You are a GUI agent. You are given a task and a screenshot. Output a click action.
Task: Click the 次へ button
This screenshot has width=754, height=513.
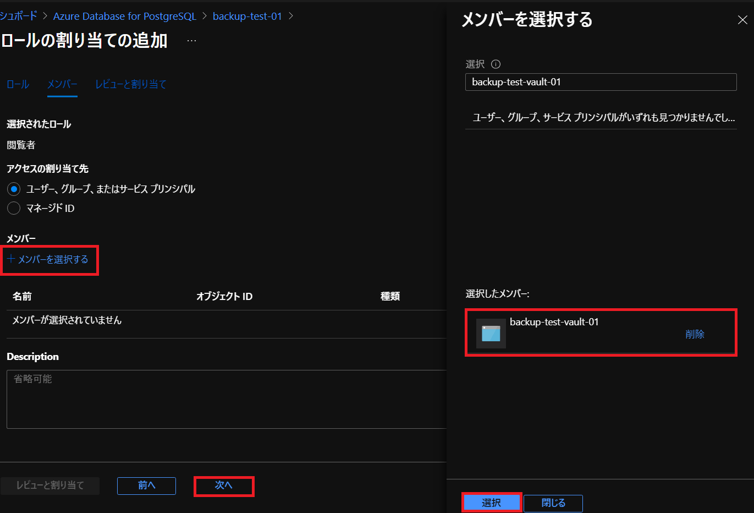[224, 485]
